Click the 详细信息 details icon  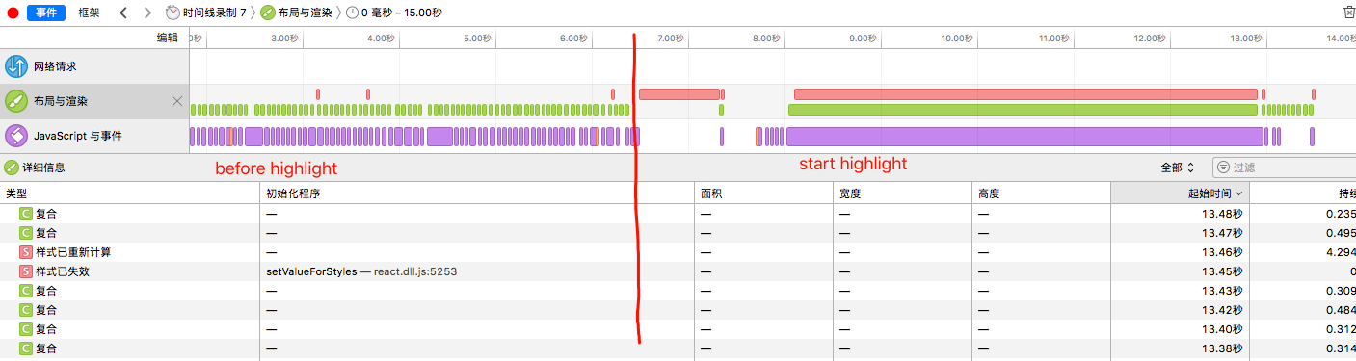point(12,168)
